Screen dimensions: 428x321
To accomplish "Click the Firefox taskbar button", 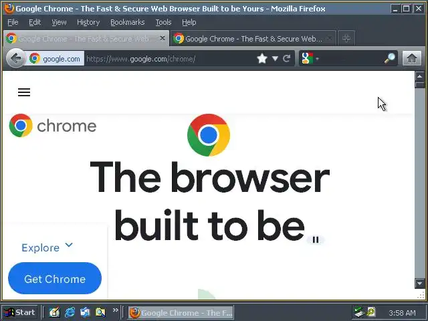I will point(181,312).
